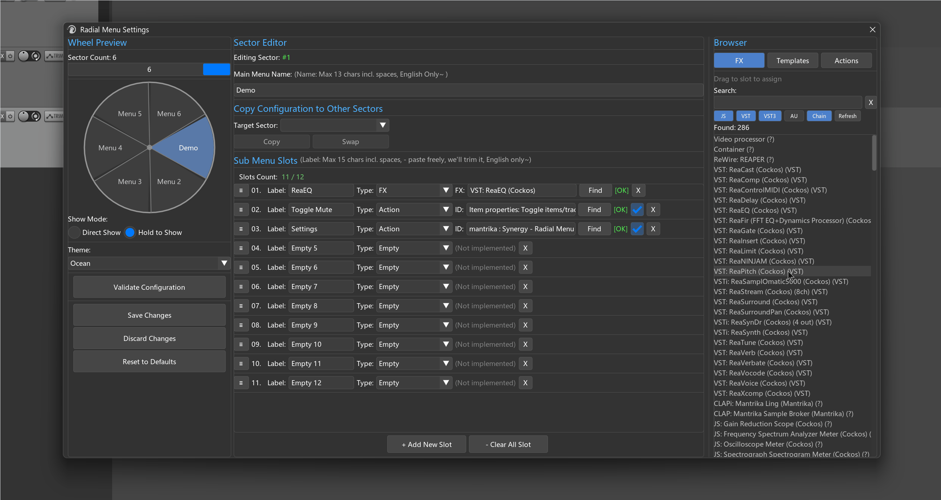This screenshot has height=500, width=941.
Task: Turn the first knob on second background track
Action: tap(23, 116)
